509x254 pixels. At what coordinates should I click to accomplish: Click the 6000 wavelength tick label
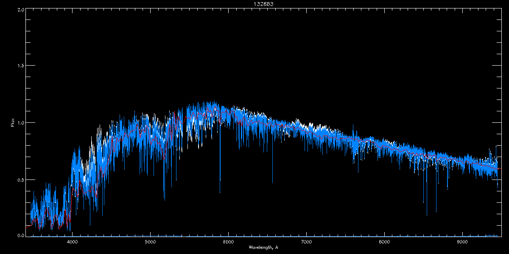[228, 242]
